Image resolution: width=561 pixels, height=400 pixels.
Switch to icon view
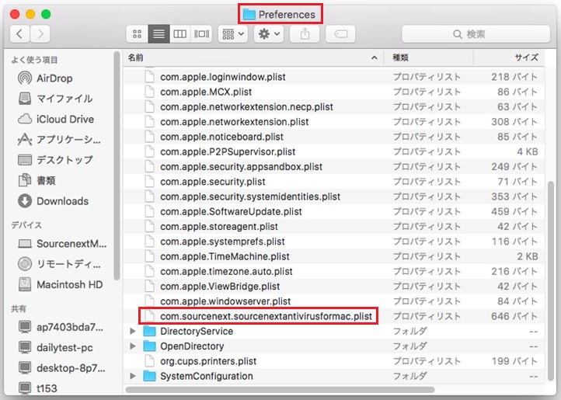coord(137,34)
